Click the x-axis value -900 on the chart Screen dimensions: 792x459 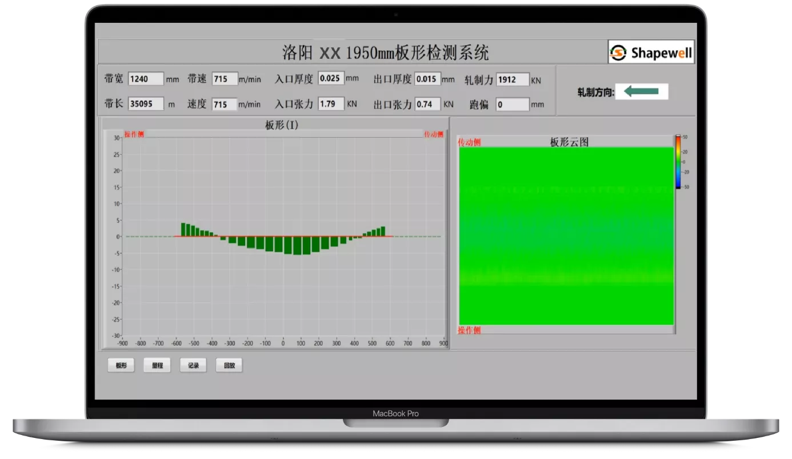tap(122, 344)
